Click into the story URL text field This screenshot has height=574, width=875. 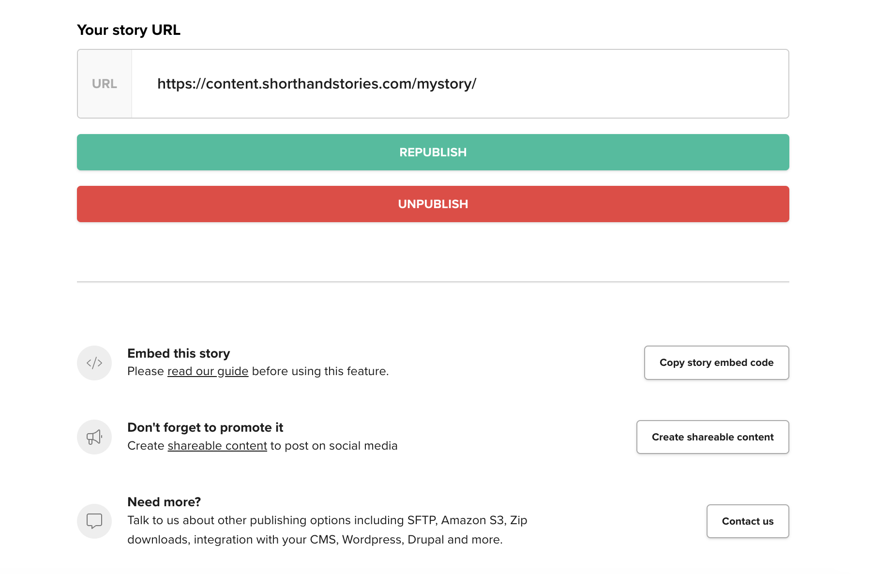[x=460, y=84]
